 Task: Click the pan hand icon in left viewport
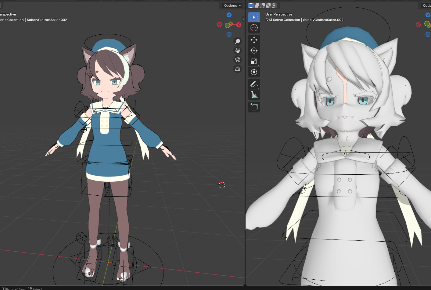click(x=238, y=51)
